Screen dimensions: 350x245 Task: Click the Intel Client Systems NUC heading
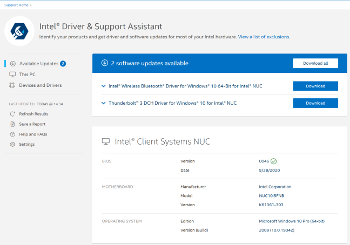[x=163, y=141]
